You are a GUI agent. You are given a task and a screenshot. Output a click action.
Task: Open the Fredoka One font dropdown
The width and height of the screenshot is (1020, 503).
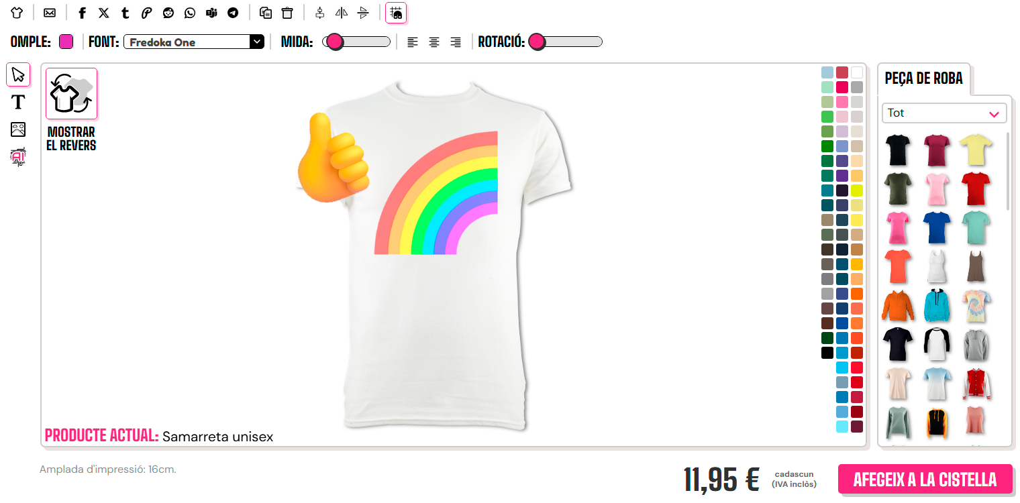(x=194, y=42)
